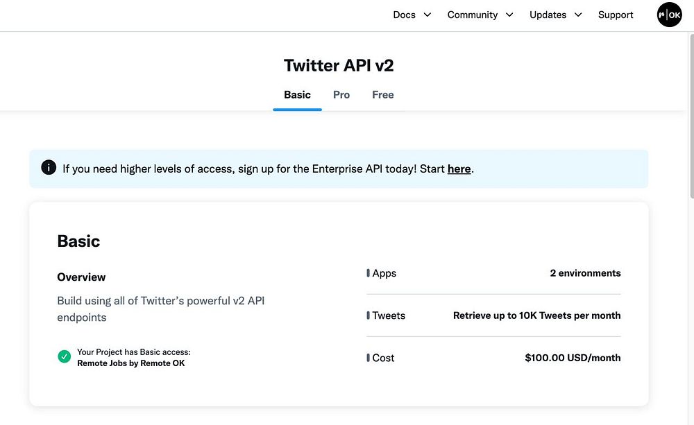694x425 pixels.
Task: Click the marker beside Tweets
Action: click(369, 315)
